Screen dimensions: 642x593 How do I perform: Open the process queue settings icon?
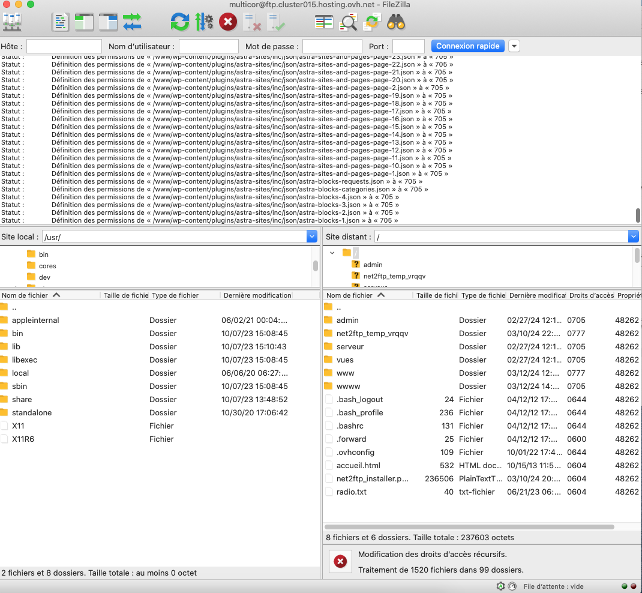204,22
